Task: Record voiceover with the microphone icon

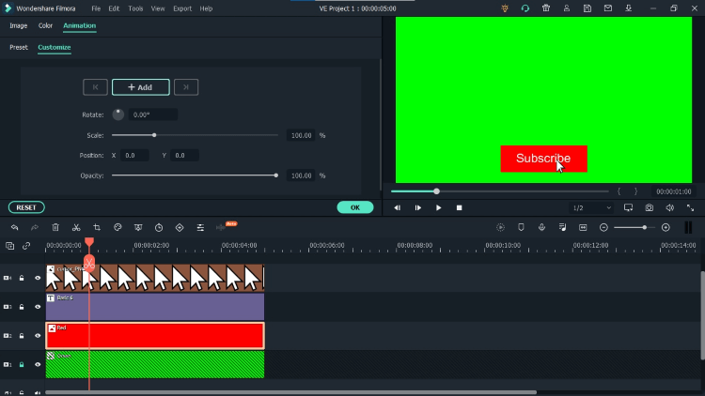Action: [541, 228]
